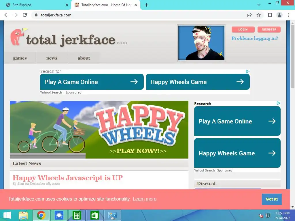Open the about menu item
This screenshot has width=295, height=221.
tap(84, 58)
